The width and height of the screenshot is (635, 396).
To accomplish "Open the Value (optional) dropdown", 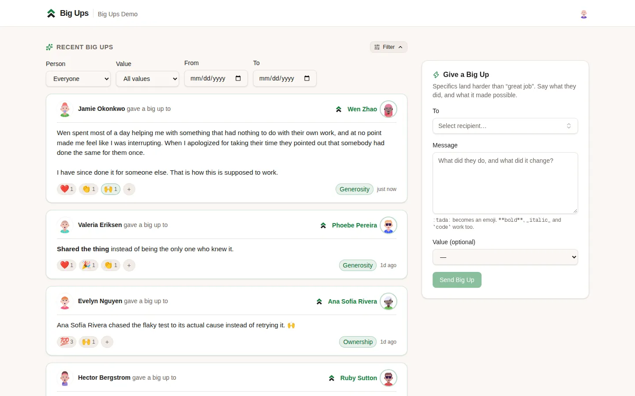I will (505, 257).
